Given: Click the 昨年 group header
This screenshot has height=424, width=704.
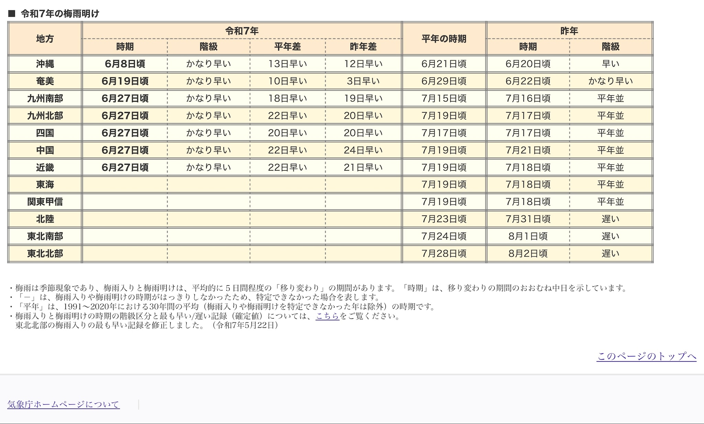Looking at the screenshot, I should 569,31.
